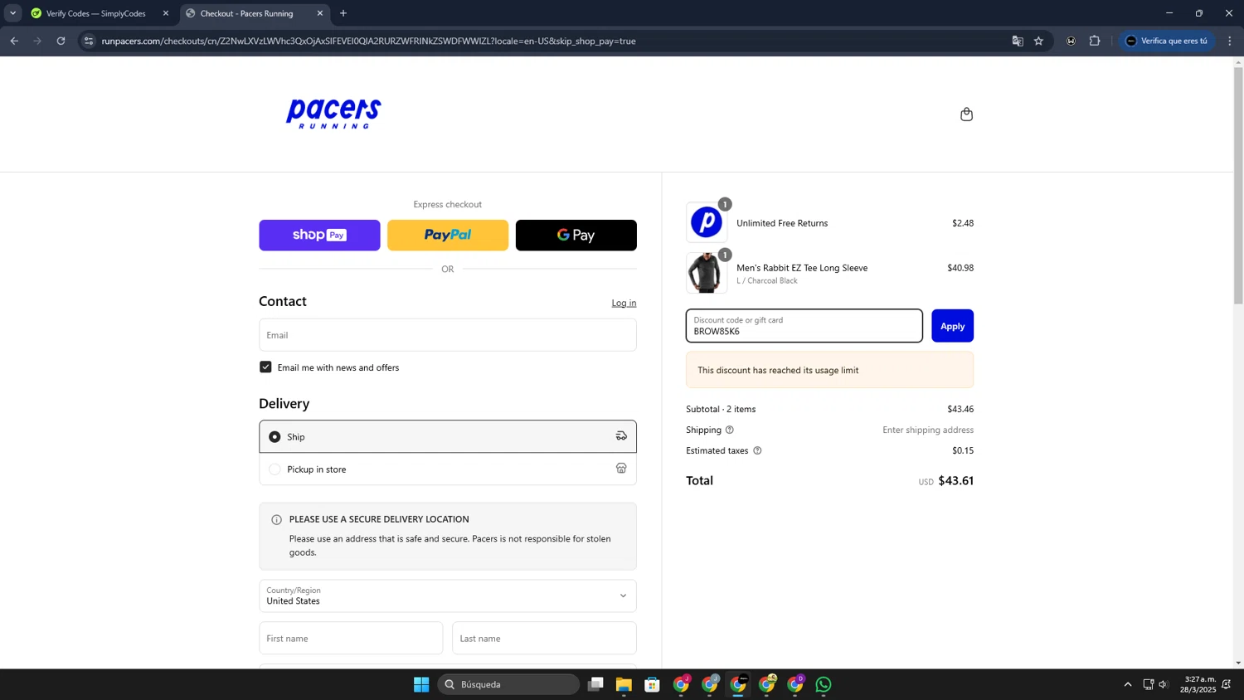Pay with Shop Pay button
The image size is (1244, 700).
319,236
